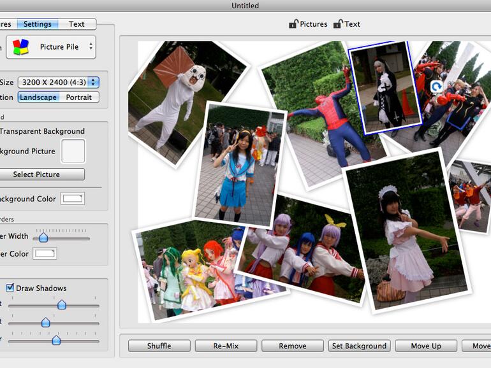This screenshot has width=491, height=368.
Task: Click the Select Picture button
Action: (37, 174)
